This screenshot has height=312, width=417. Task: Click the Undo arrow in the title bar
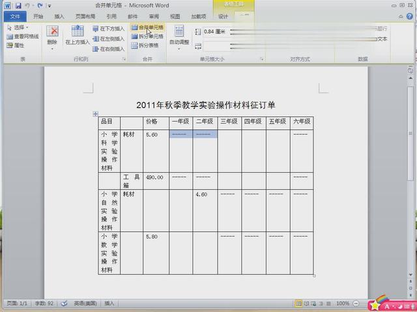(27, 5)
